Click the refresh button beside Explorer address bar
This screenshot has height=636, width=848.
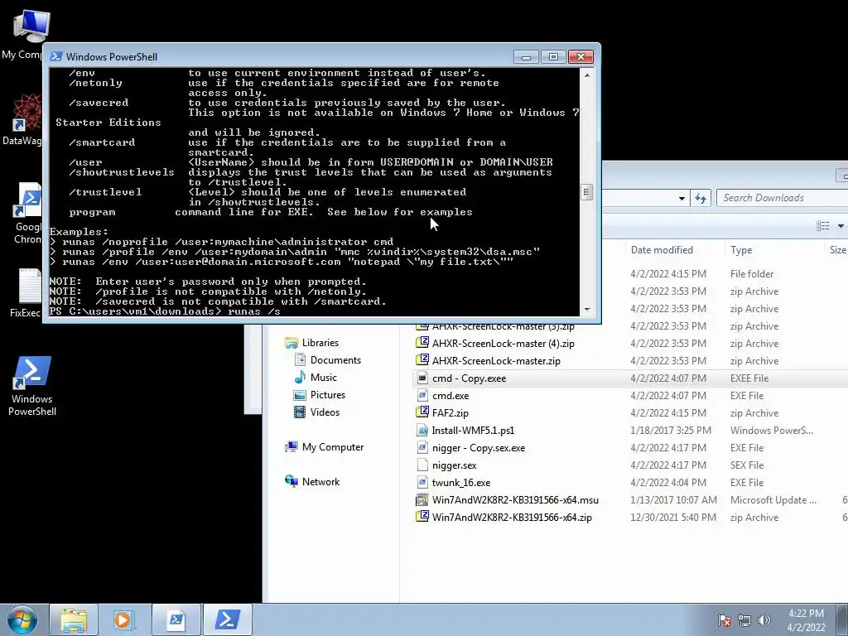(701, 198)
